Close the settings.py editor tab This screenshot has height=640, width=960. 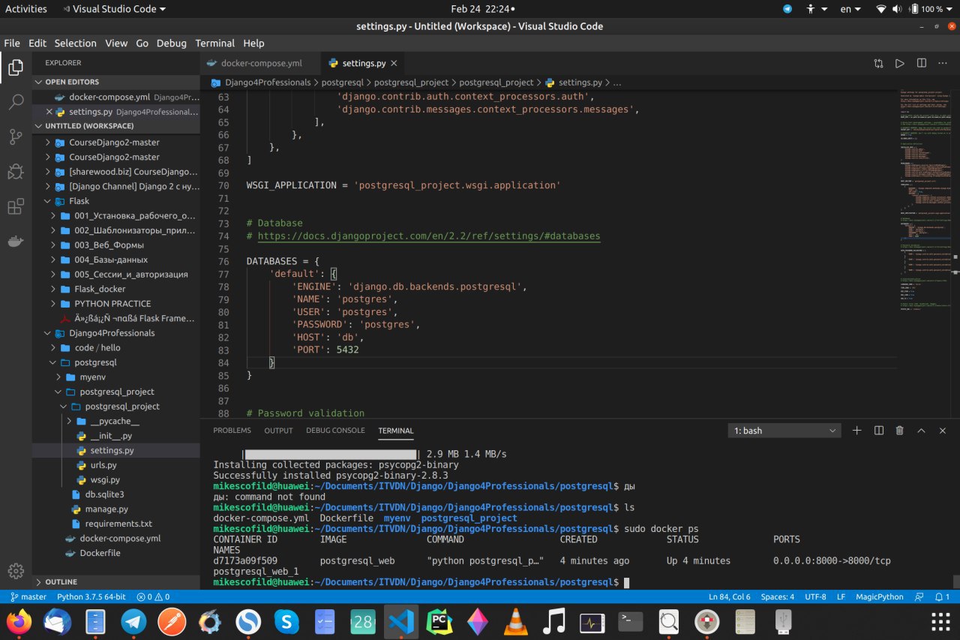coord(394,64)
